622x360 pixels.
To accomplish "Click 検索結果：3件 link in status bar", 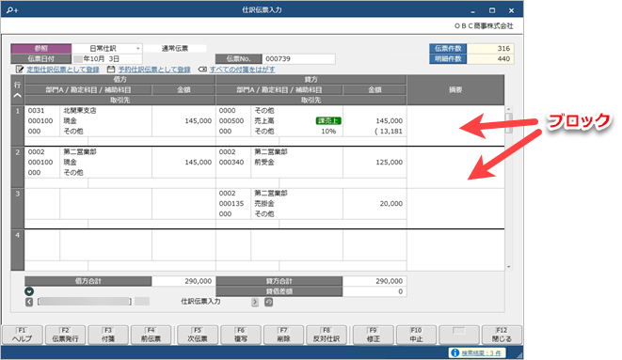I will pyautogui.click(x=481, y=352).
